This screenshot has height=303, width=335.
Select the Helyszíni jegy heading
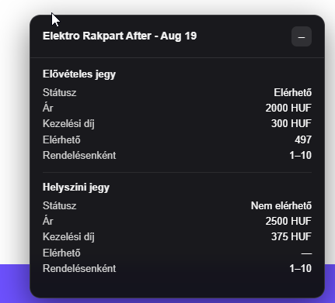[x=76, y=188]
